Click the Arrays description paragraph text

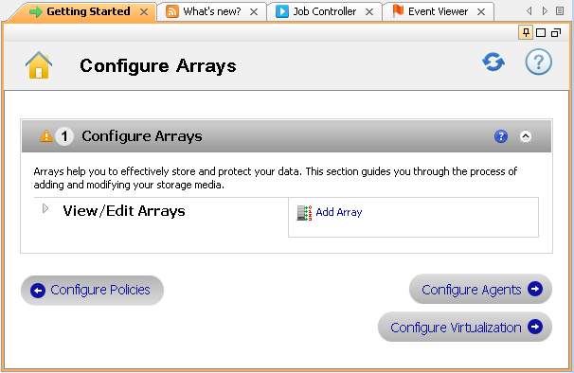coord(276,178)
